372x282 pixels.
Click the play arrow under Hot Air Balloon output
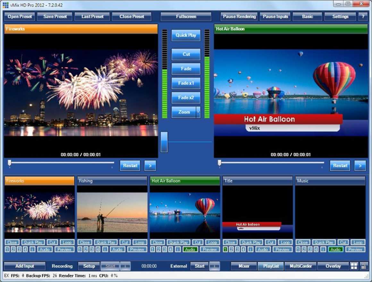pyautogui.click(x=360, y=166)
